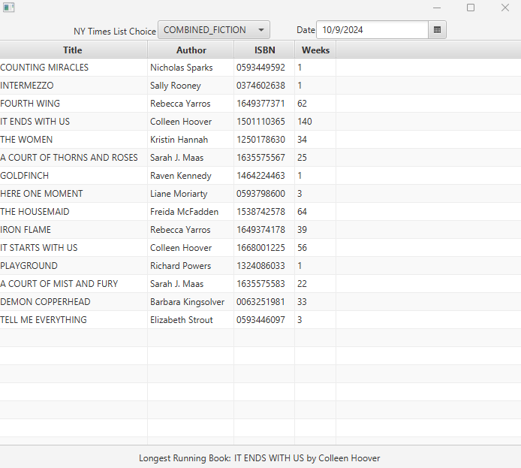This screenshot has width=521, height=468.
Task: Click the ISBN column header
Action: click(264, 50)
